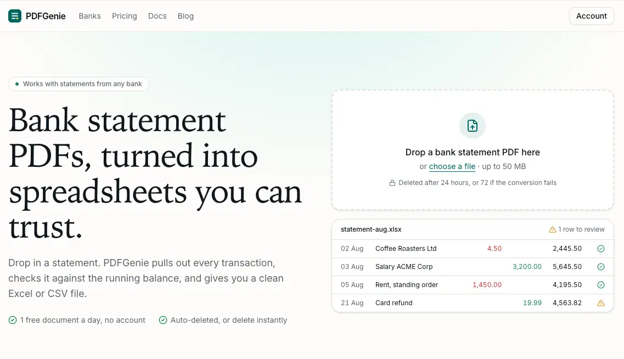Click the PDFGenie logo icon
This screenshot has height=359, width=624.
(15, 16)
